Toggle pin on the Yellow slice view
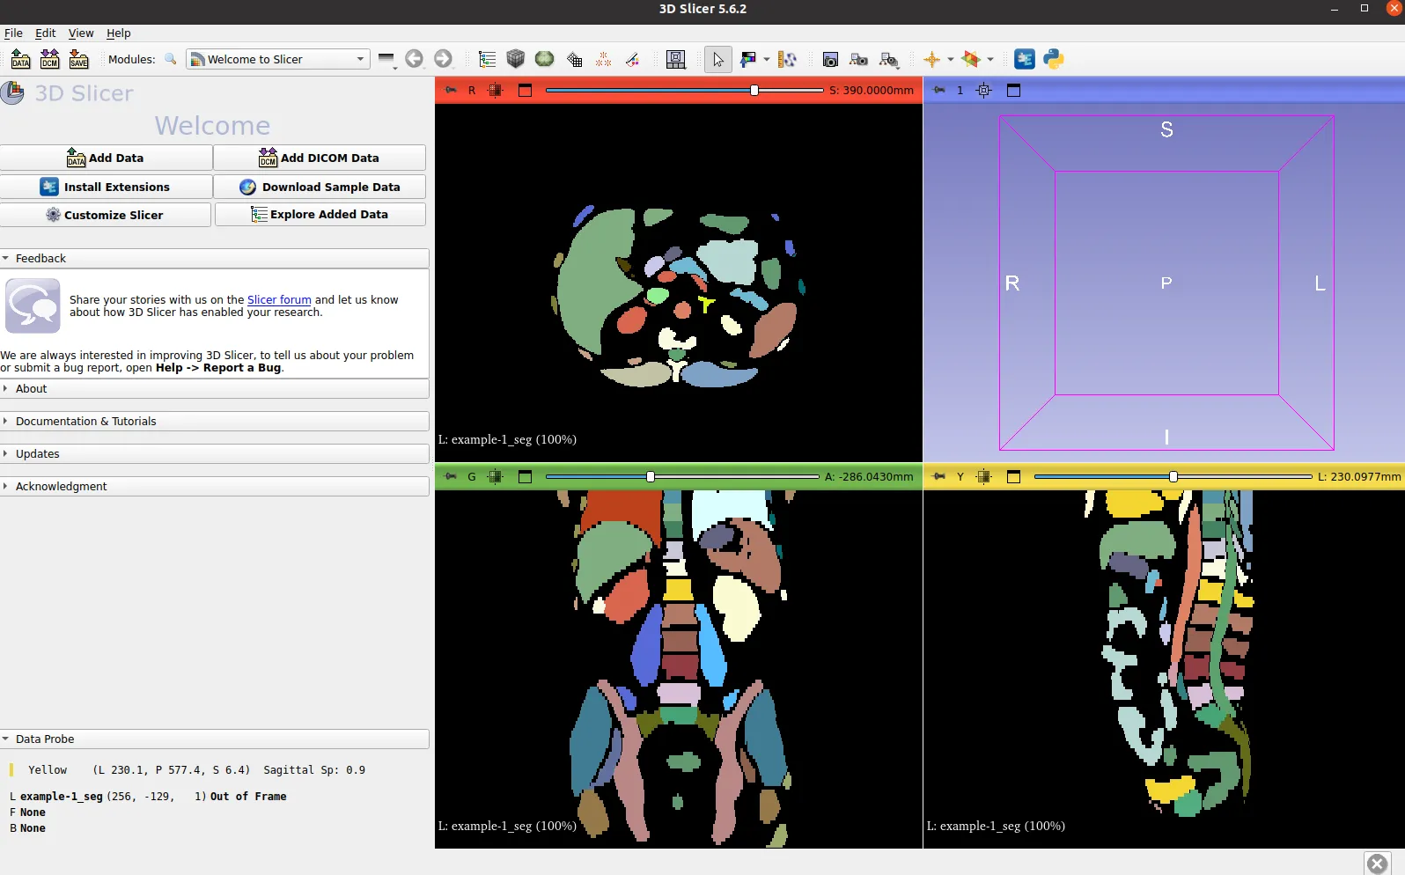Image resolution: width=1405 pixels, height=875 pixels. coord(939,476)
